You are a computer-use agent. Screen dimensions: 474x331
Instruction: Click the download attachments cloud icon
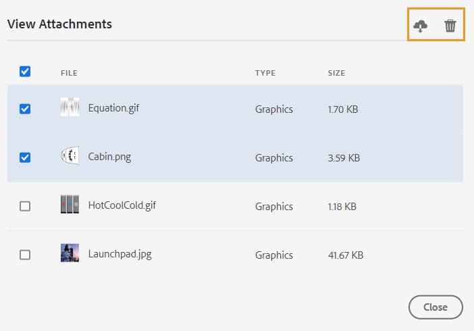coord(421,26)
